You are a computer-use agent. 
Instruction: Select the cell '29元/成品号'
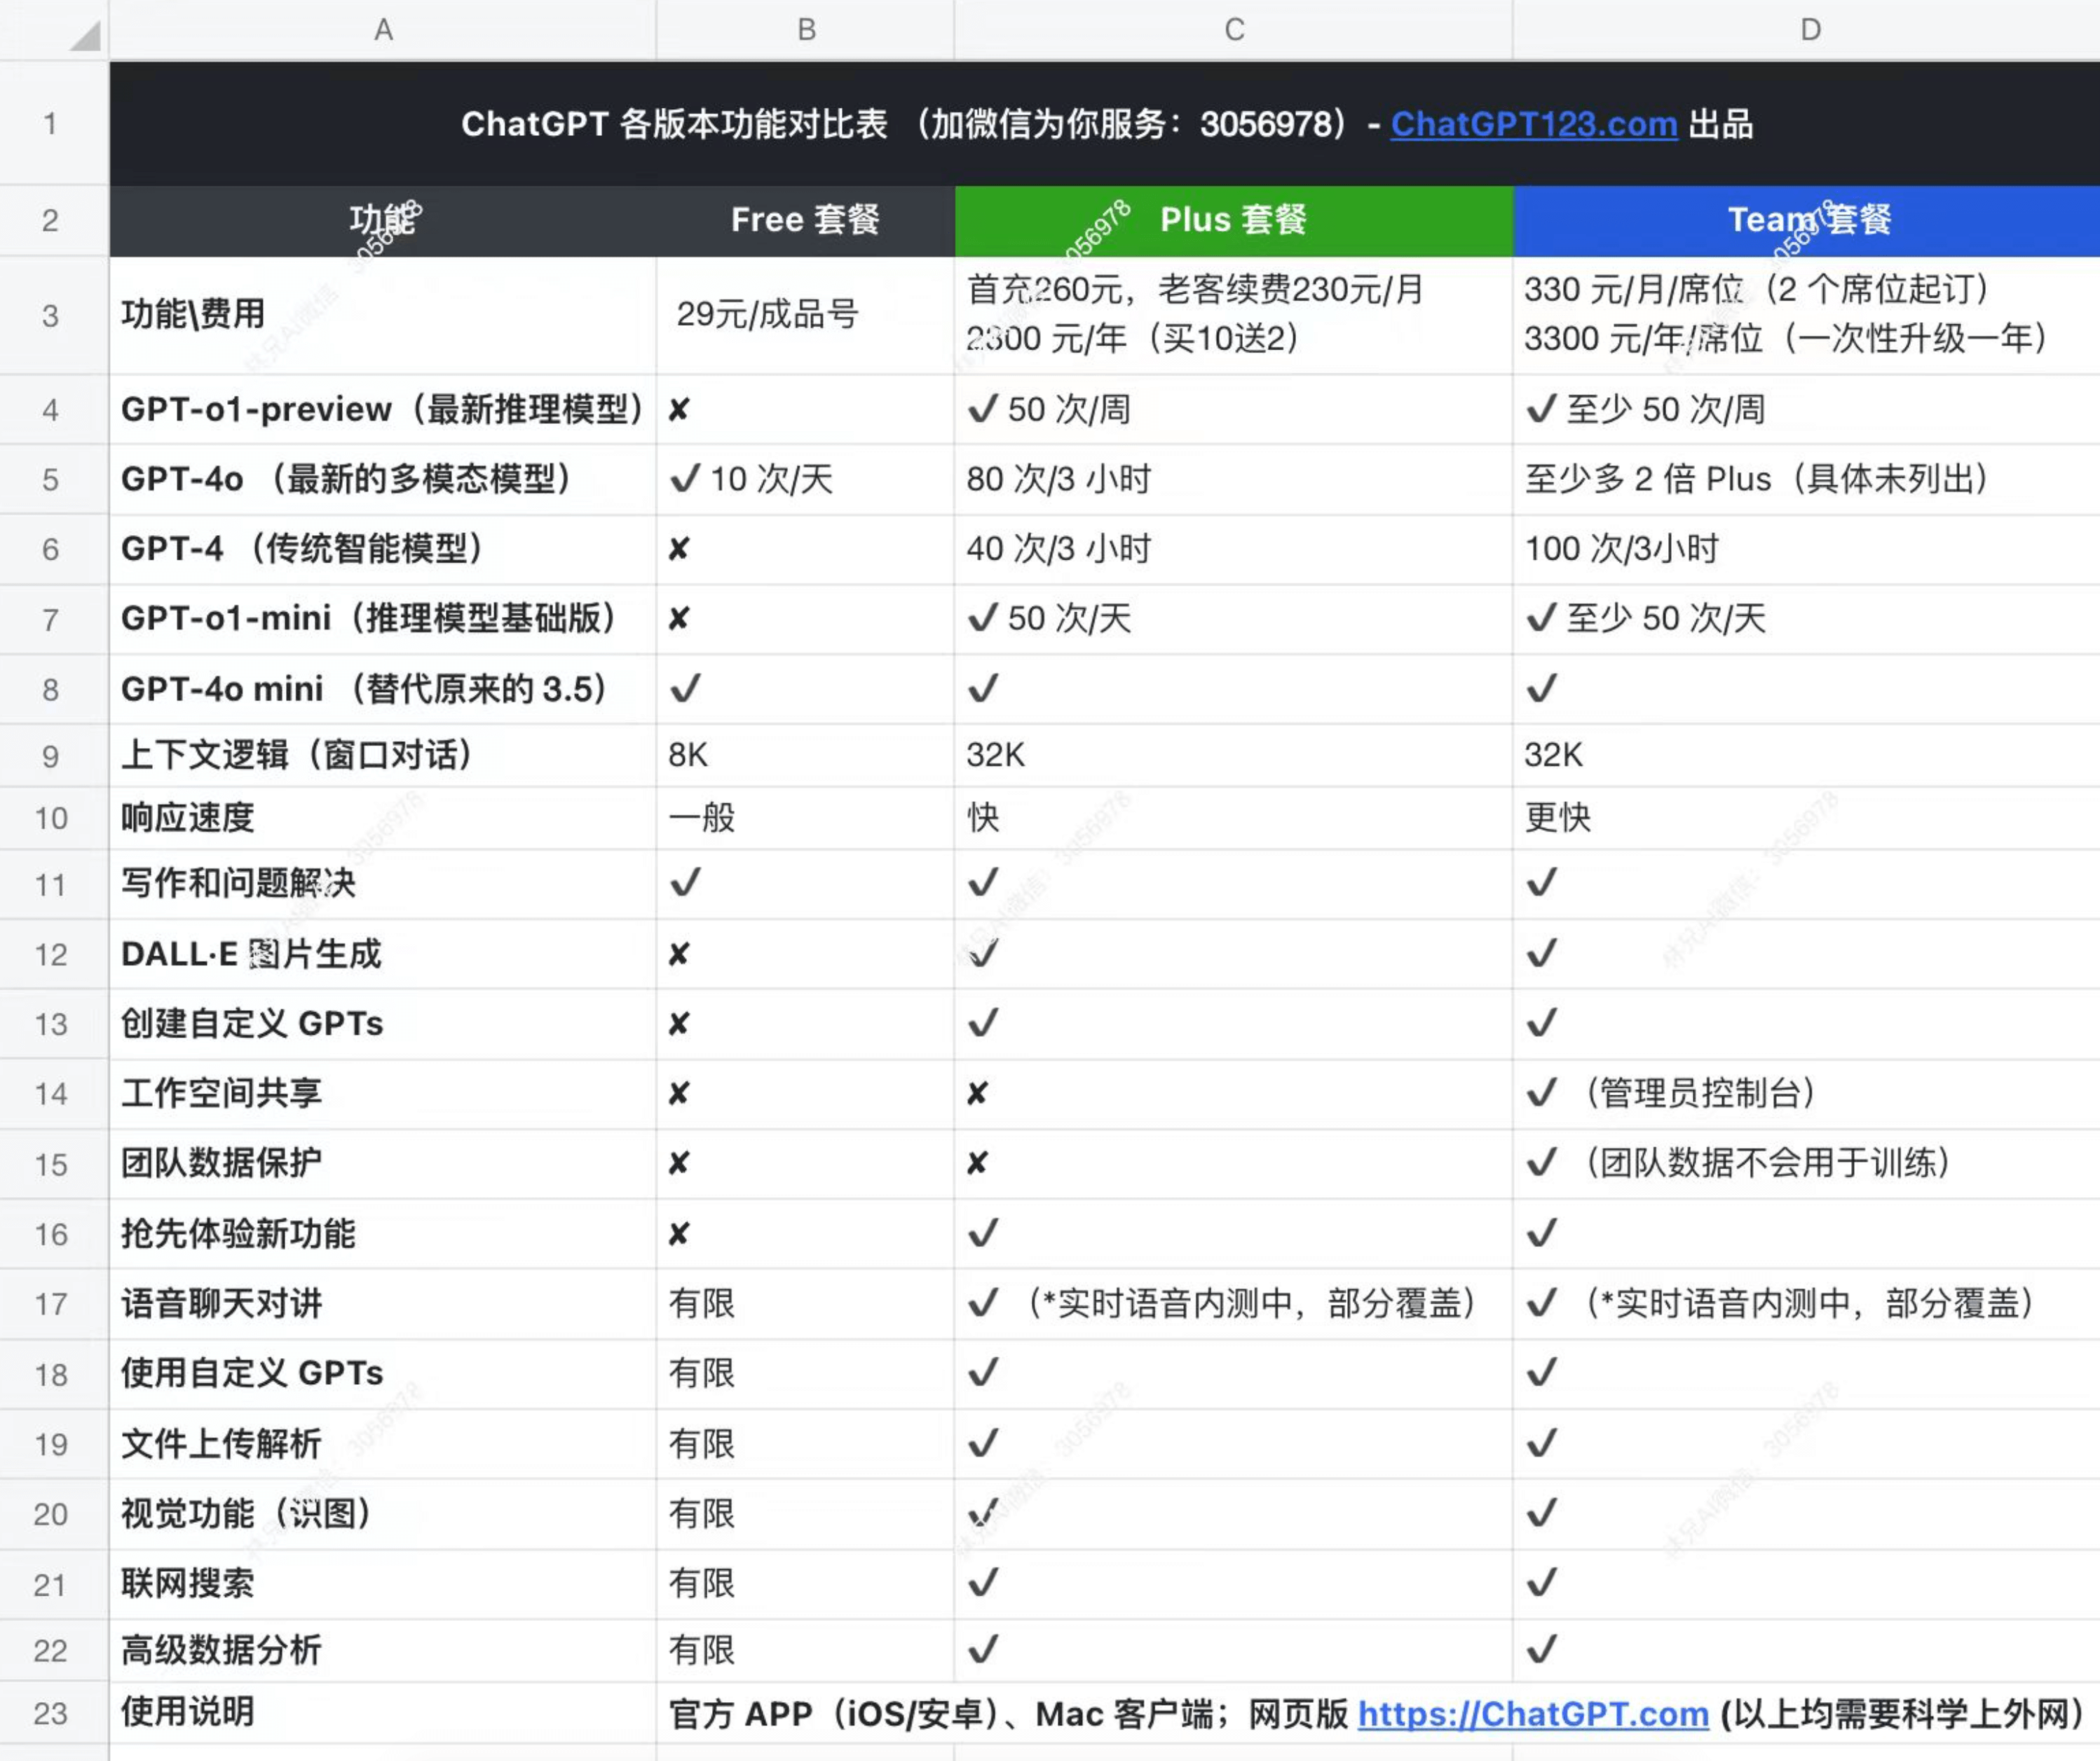[x=806, y=315]
